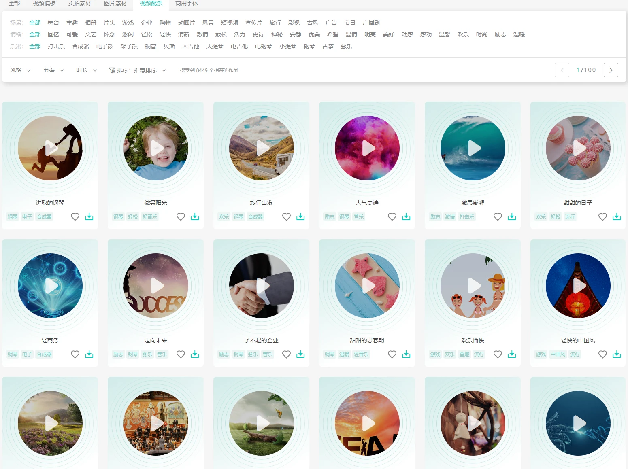
Task: Download the 了不起的企业 track
Action: 300,354
